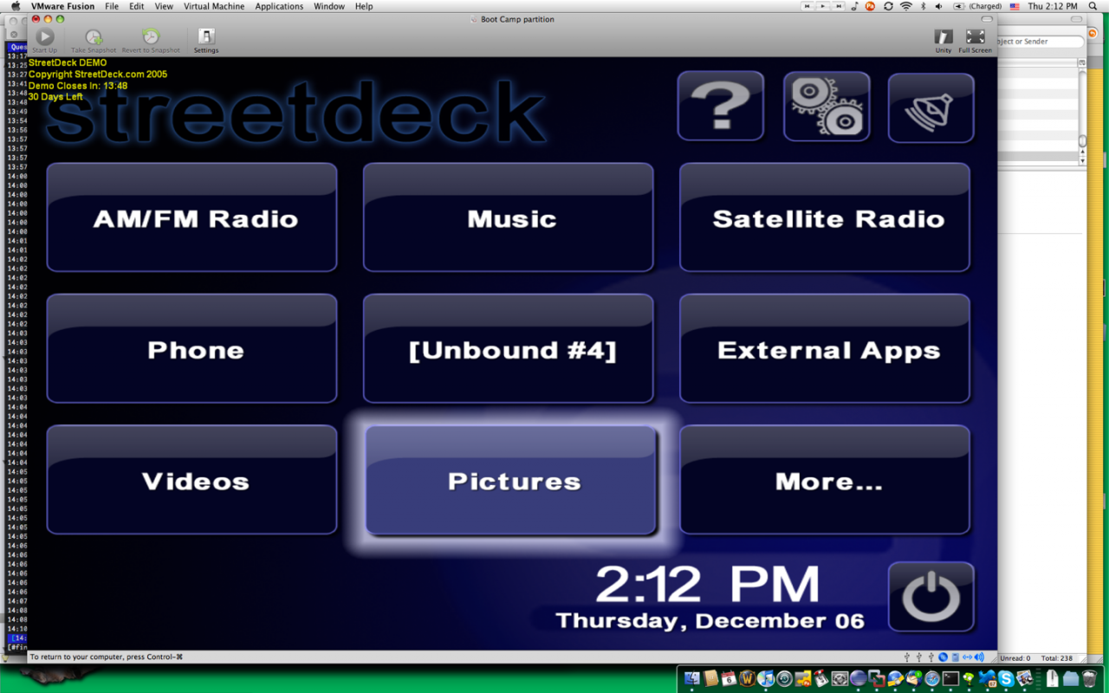Click the sync arrows menu bar icon
Image resolution: width=1109 pixels, height=693 pixels.
(x=888, y=6)
